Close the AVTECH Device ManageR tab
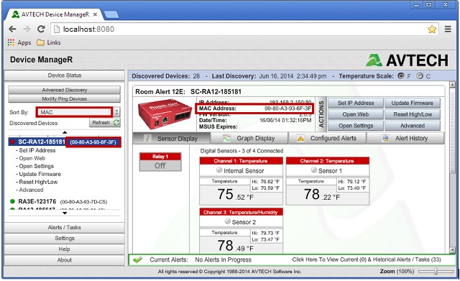The height and width of the screenshot is (281, 460). [95, 14]
